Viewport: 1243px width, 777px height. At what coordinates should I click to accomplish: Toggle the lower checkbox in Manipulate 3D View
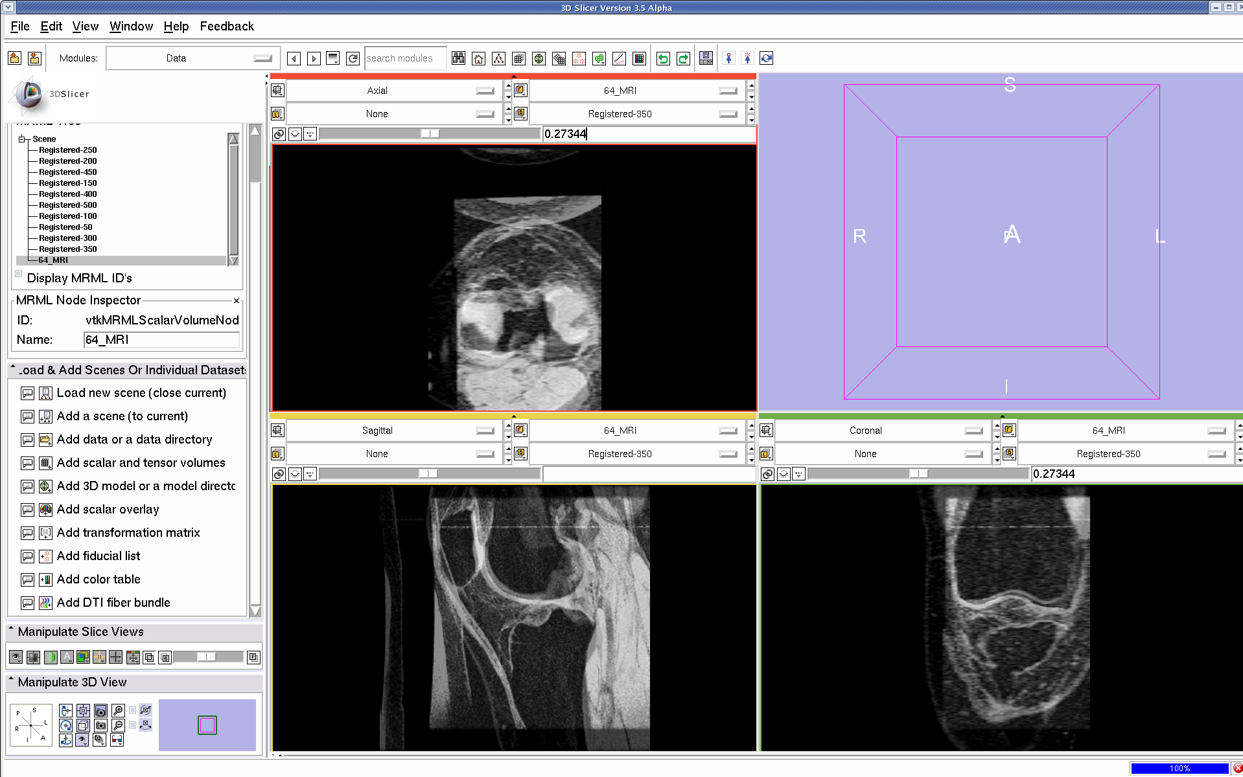pyautogui.click(x=133, y=725)
